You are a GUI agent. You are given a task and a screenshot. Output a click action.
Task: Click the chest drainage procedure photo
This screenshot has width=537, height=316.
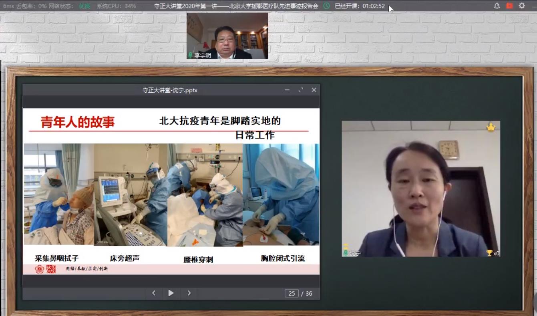pyautogui.click(x=281, y=194)
